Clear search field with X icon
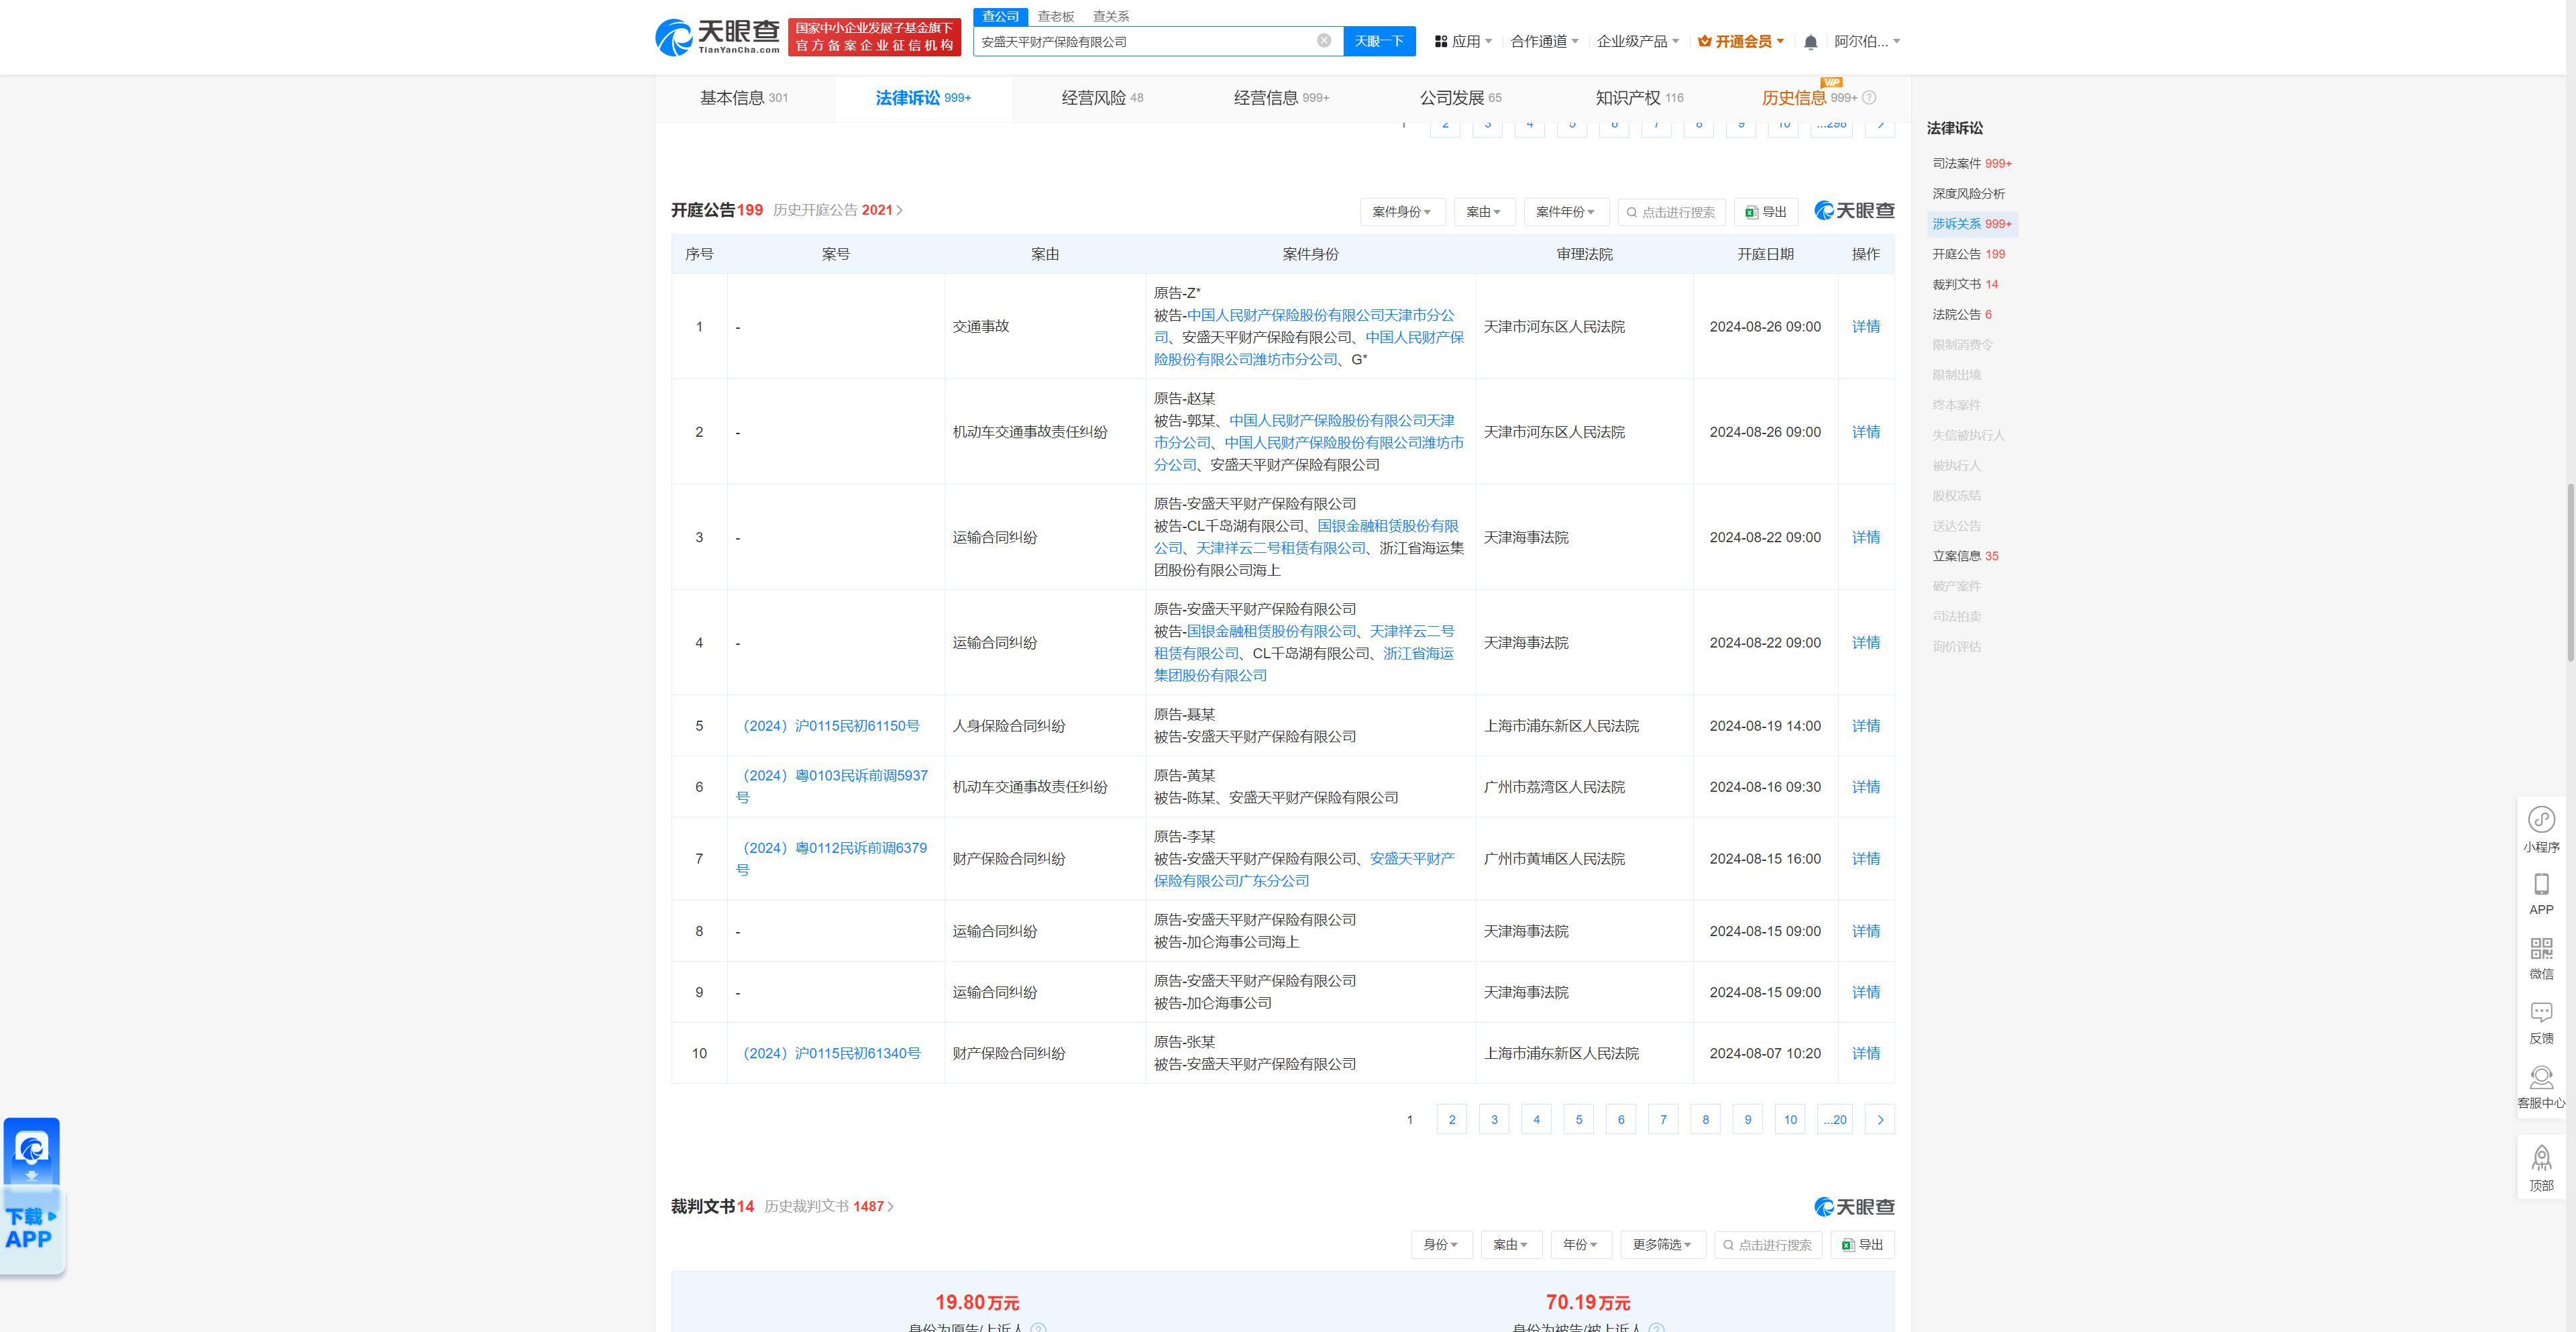 point(1323,41)
